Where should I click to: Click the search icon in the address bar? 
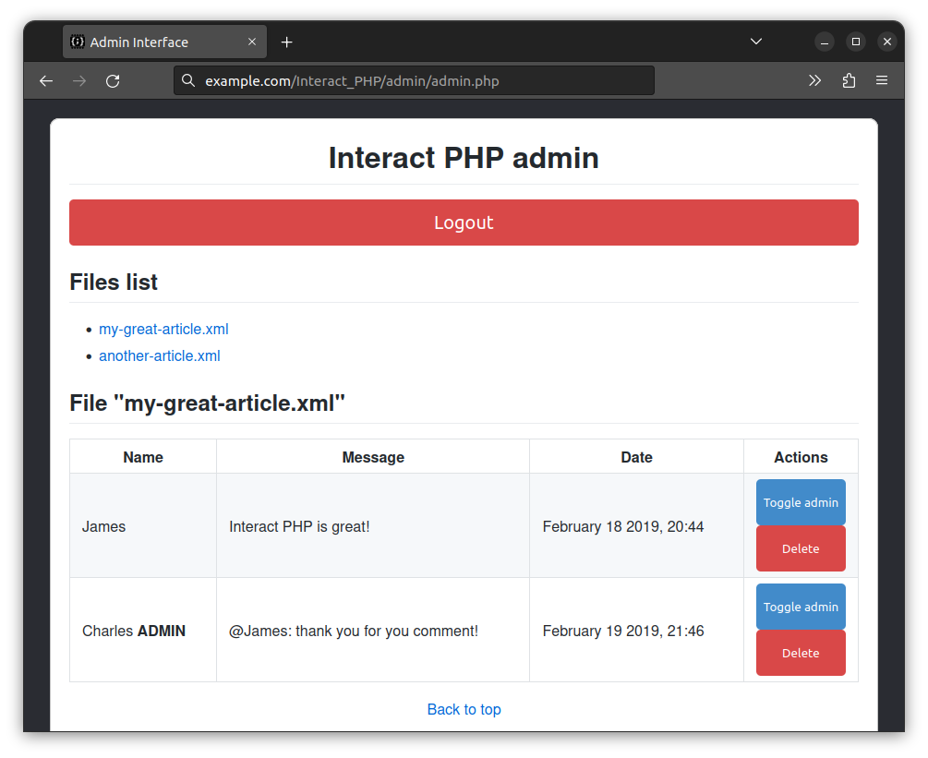coord(188,80)
